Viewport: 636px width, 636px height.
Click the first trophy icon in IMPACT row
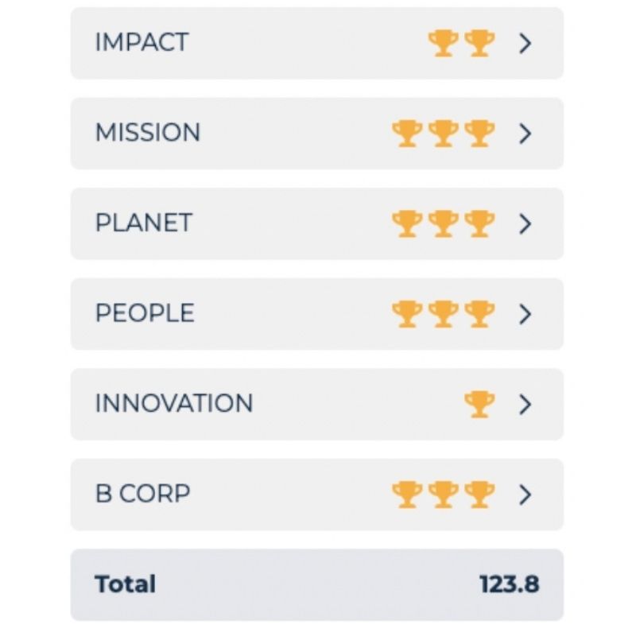pos(443,43)
